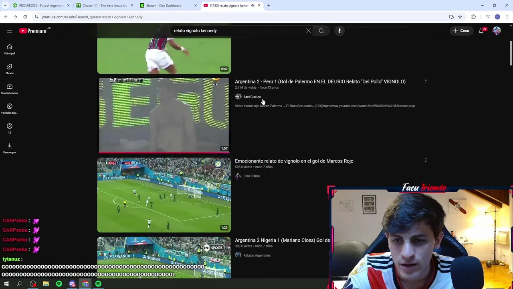
Task: Open Argentina 2 - Peru 1 Palermo video title
Action: tap(320, 81)
